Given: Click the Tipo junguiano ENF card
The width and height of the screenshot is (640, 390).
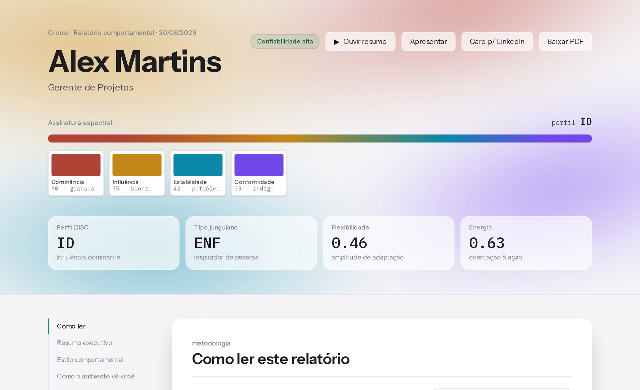Looking at the screenshot, I should tap(251, 243).
